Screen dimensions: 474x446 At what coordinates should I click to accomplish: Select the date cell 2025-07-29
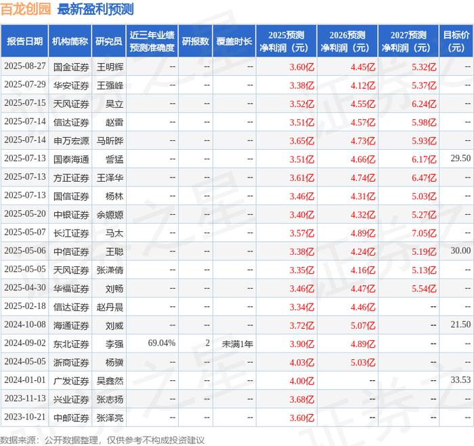pos(25,85)
